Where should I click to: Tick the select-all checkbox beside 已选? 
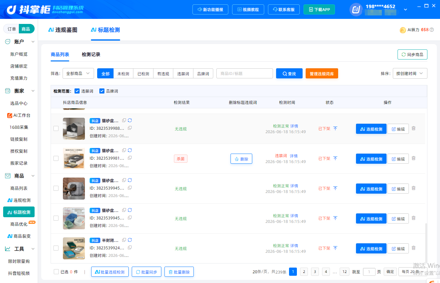coord(56,272)
